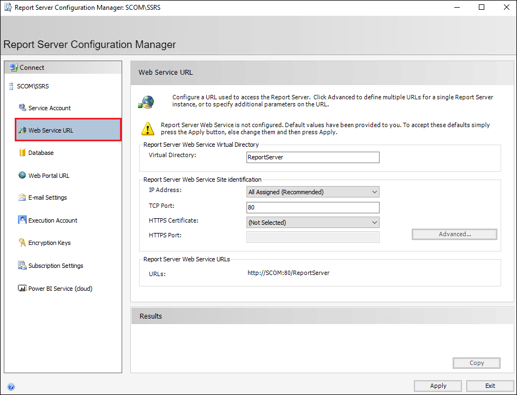Maximize the Configuration Manager window
This screenshot has height=395, width=517.
click(x=482, y=7)
